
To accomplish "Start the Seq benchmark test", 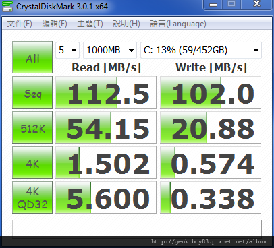I will [32, 92].
